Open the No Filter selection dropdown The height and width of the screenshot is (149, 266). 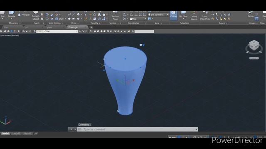183,15
